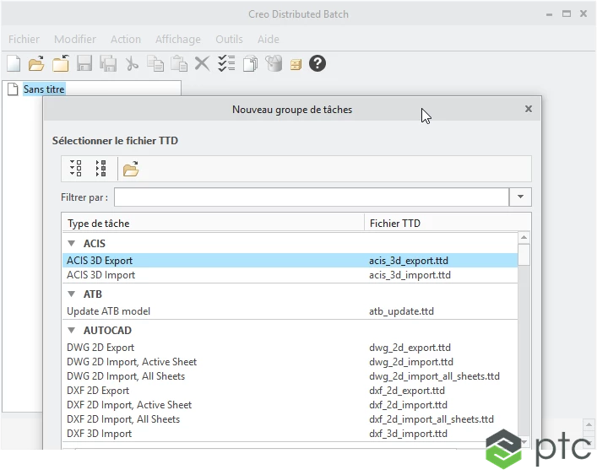Click the dxf_2d_export.ttd file cell
The image size is (597, 475).
click(407, 391)
